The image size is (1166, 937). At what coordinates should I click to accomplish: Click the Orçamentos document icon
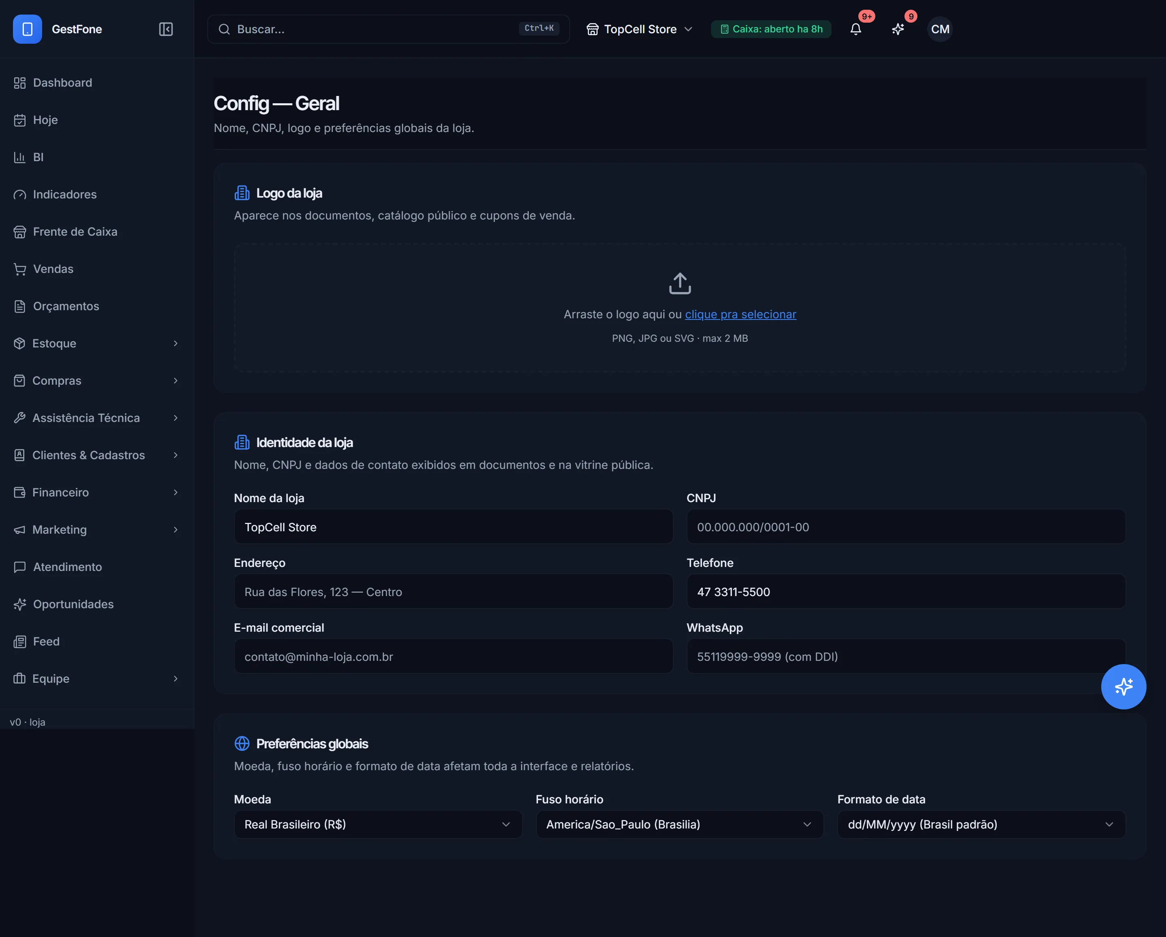point(20,306)
